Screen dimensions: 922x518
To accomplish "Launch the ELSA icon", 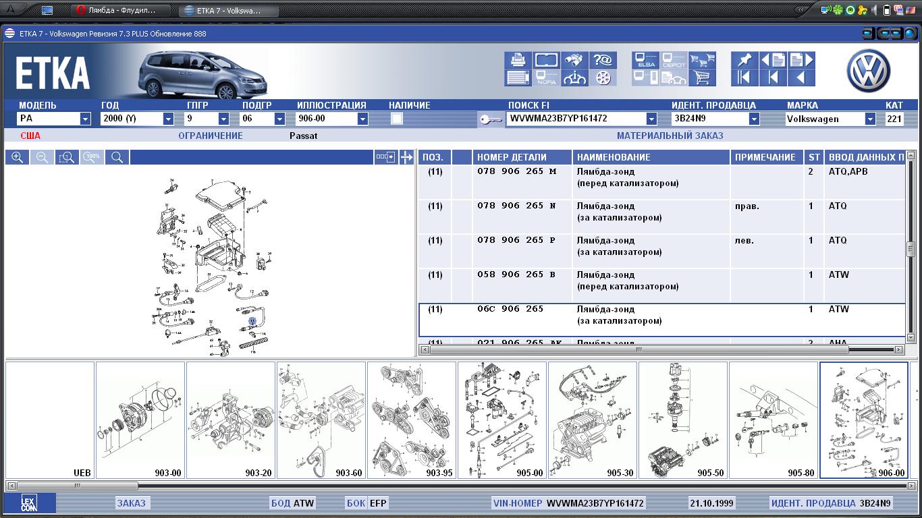I will [x=646, y=60].
